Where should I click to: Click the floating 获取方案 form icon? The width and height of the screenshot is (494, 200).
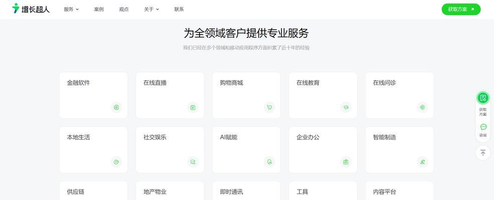coord(483,98)
